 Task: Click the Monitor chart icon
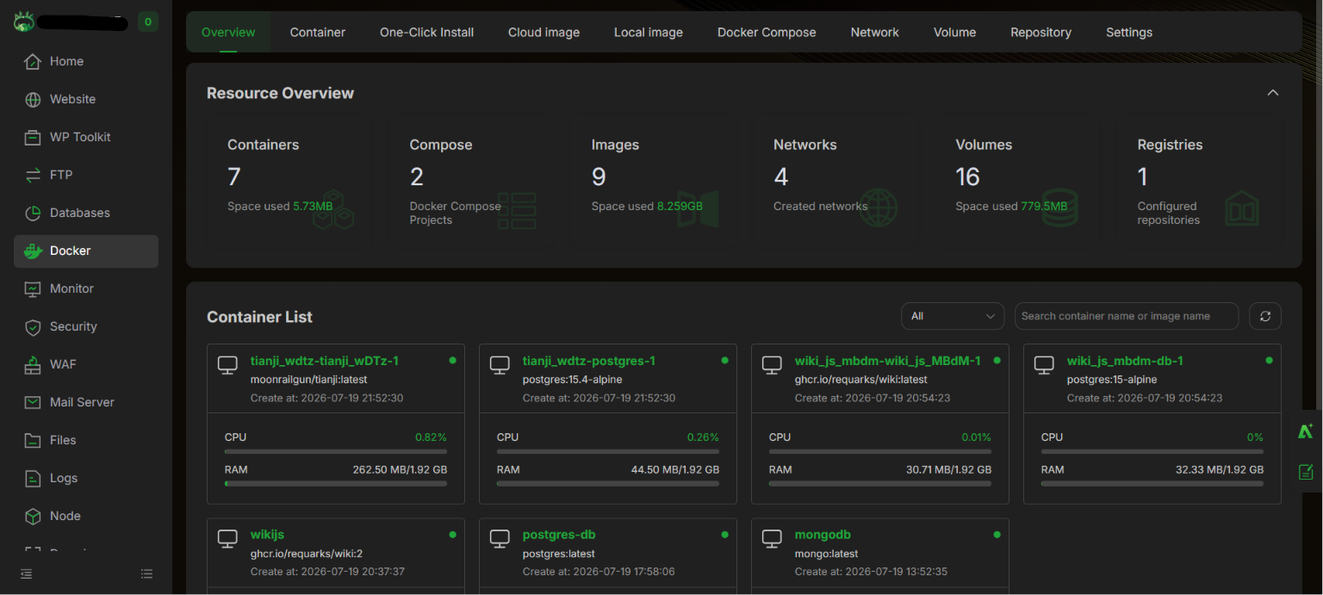[x=33, y=288]
